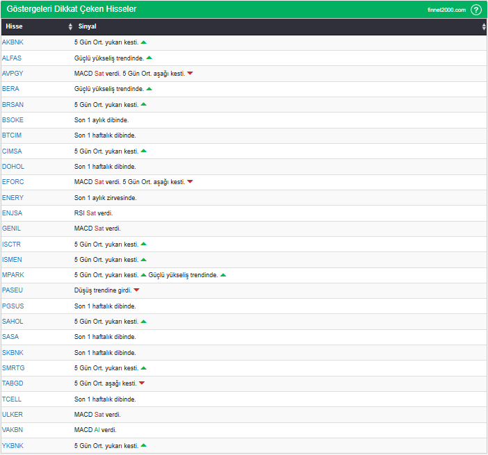Open the VAKBN ticker link
488x455 pixels.
coord(13,430)
